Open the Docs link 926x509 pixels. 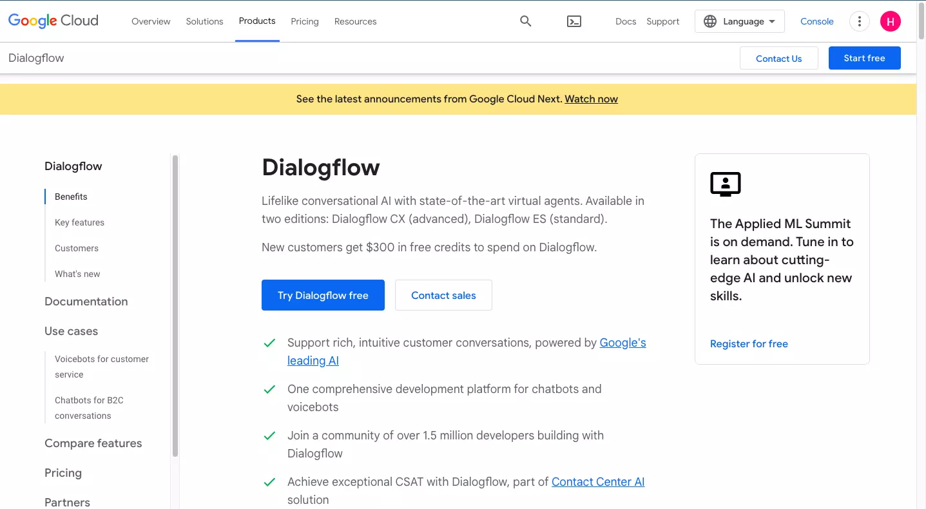tap(626, 21)
